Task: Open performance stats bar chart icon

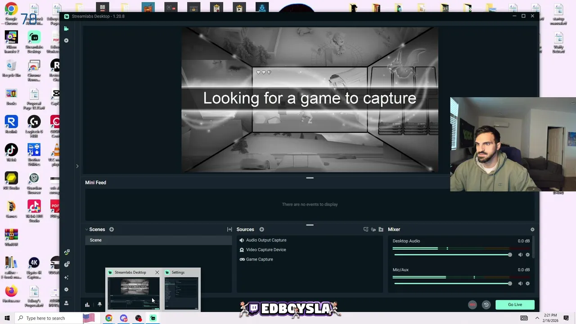Action: [x=87, y=305]
